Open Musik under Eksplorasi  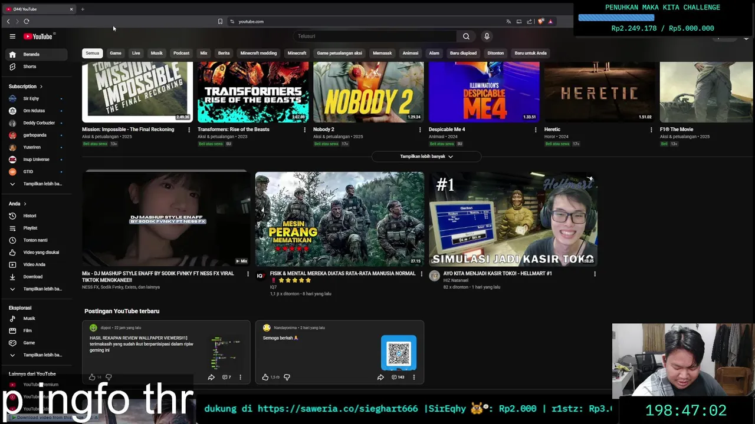click(36, 319)
